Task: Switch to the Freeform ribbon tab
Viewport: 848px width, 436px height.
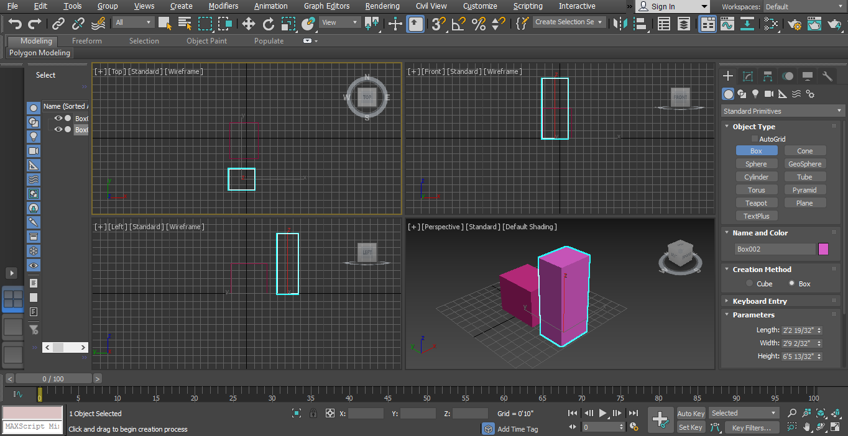Action: (x=86, y=41)
